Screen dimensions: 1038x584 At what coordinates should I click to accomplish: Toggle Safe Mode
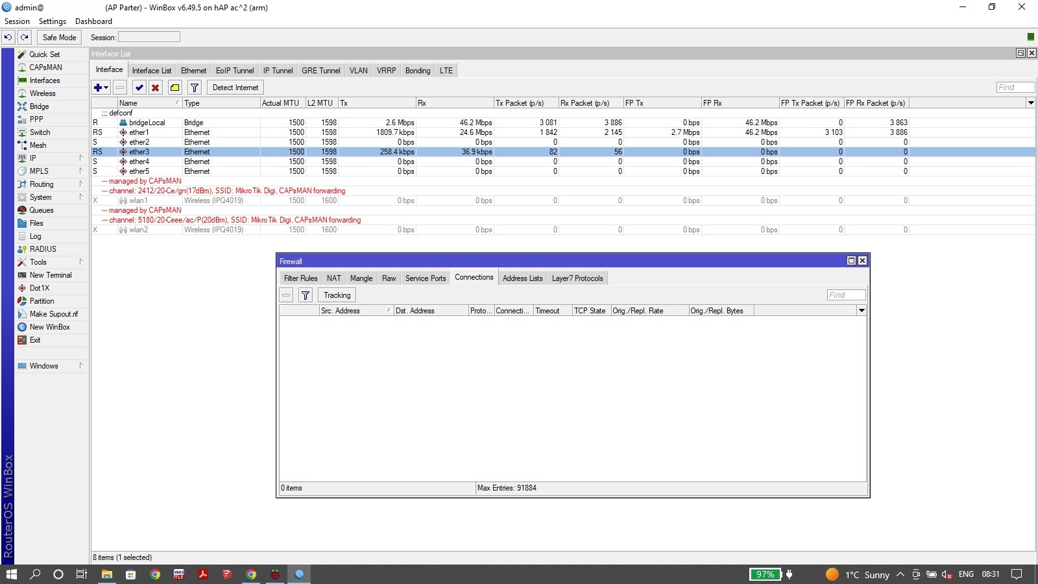coord(59,38)
